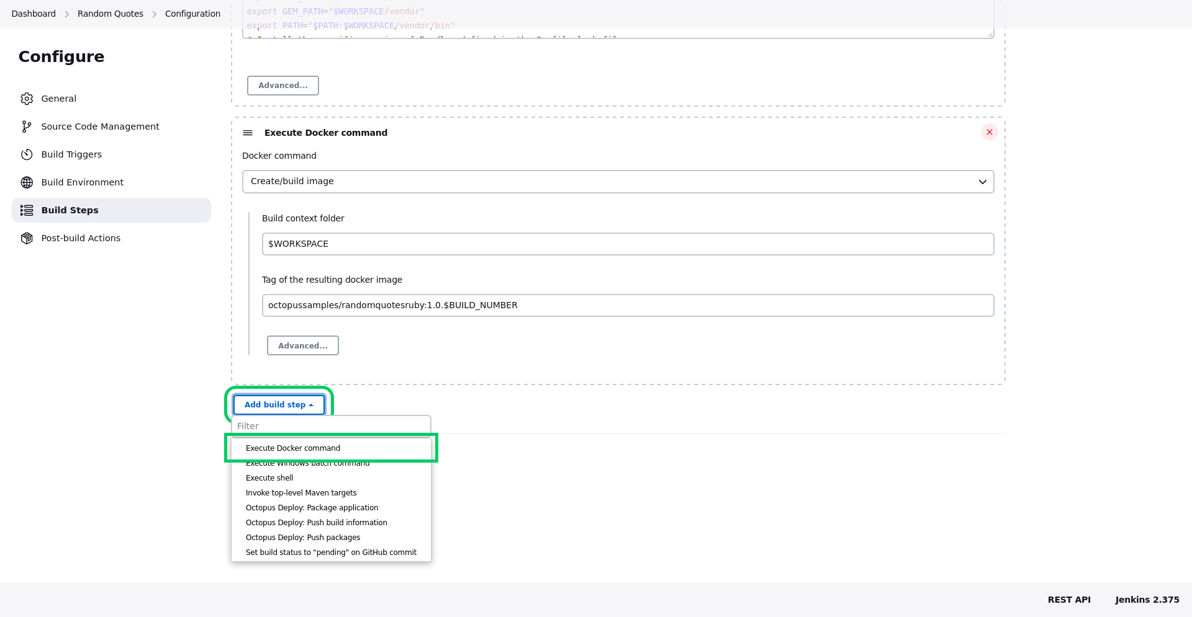Click the shell script text area

(618, 19)
